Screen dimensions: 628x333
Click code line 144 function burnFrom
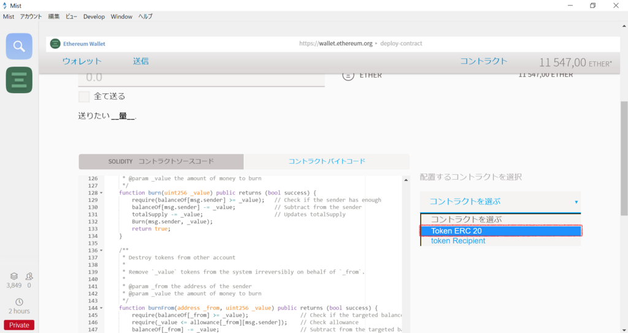click(x=248, y=308)
